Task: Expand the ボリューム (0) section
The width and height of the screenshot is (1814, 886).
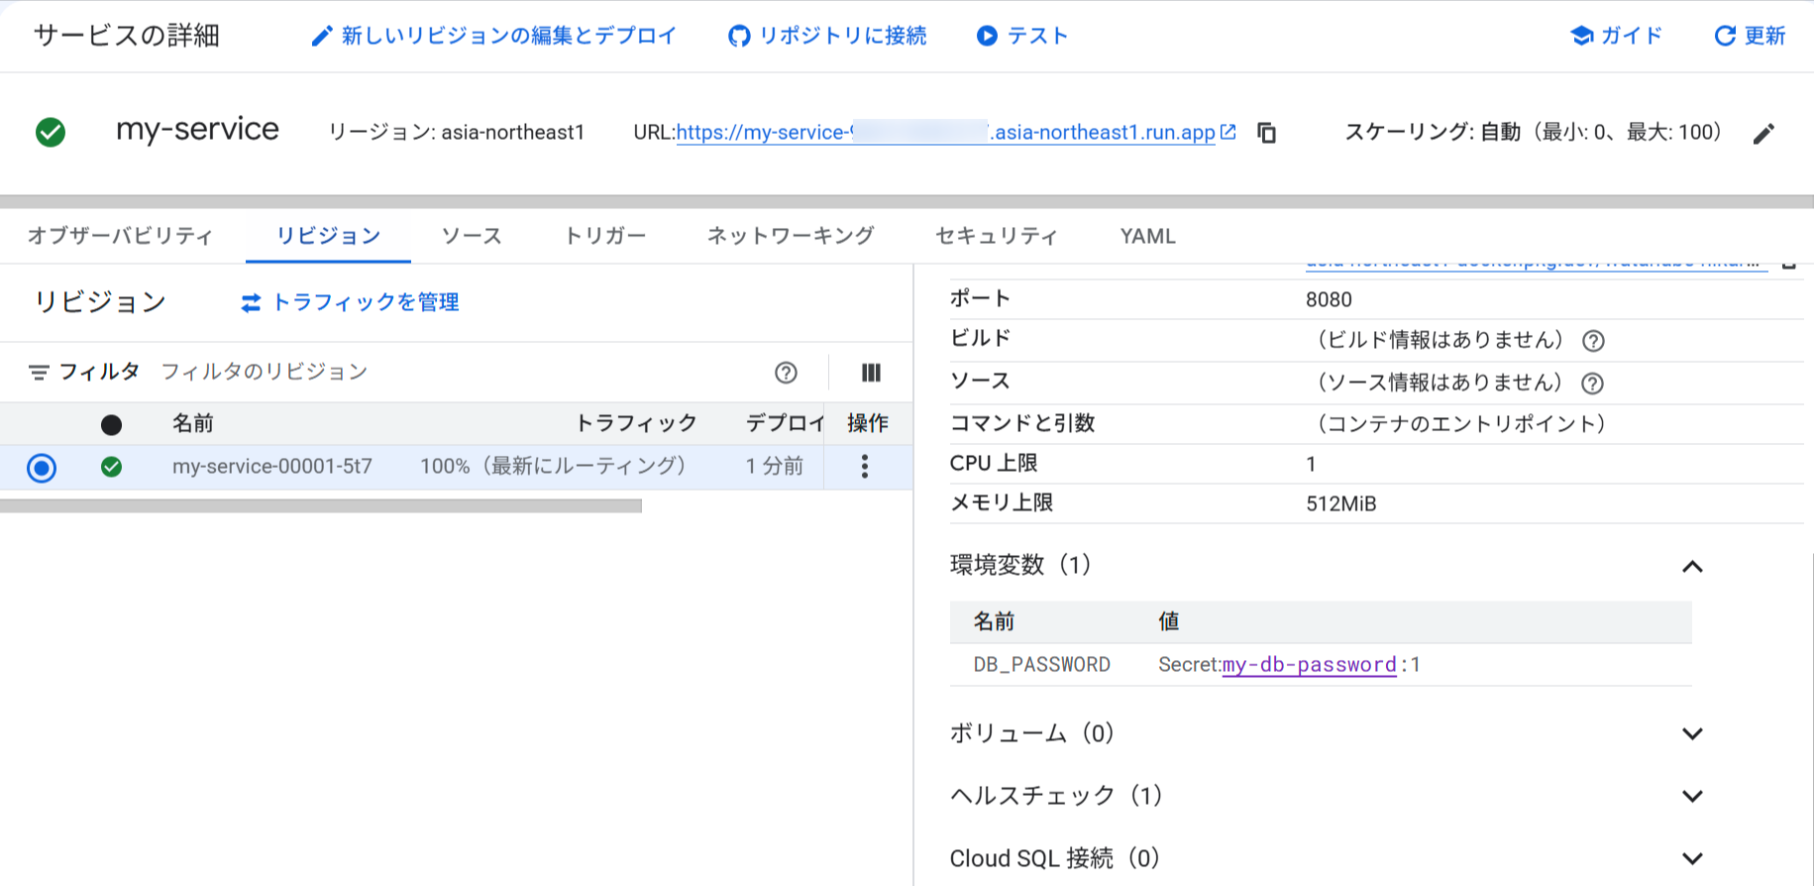Action: click(1692, 734)
